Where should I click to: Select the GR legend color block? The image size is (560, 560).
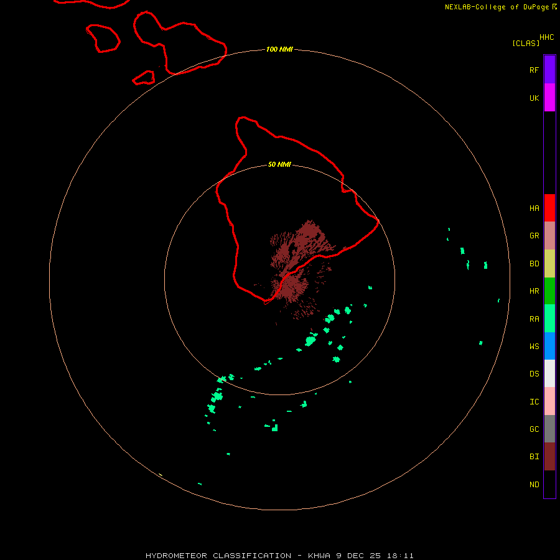click(549, 236)
